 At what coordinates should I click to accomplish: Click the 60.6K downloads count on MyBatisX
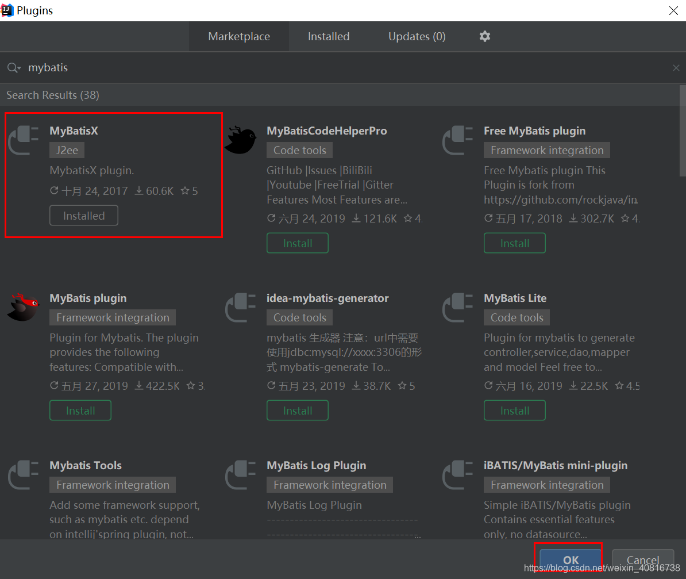(155, 191)
